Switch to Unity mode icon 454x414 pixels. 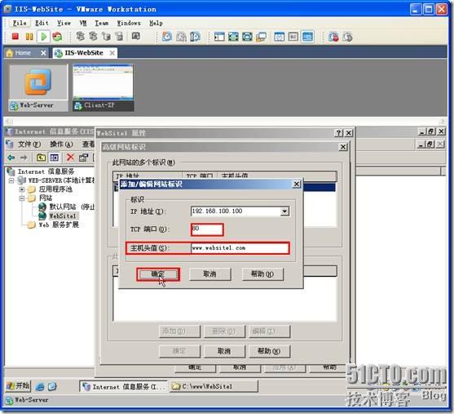pos(261,37)
